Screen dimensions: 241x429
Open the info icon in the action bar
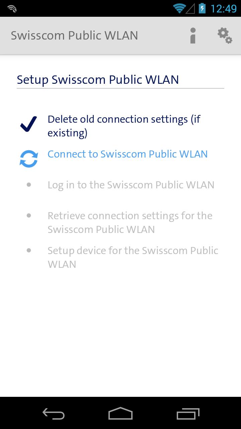point(192,35)
